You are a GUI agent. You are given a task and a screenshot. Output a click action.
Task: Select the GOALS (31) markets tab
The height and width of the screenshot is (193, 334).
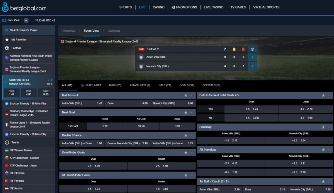click(x=187, y=85)
